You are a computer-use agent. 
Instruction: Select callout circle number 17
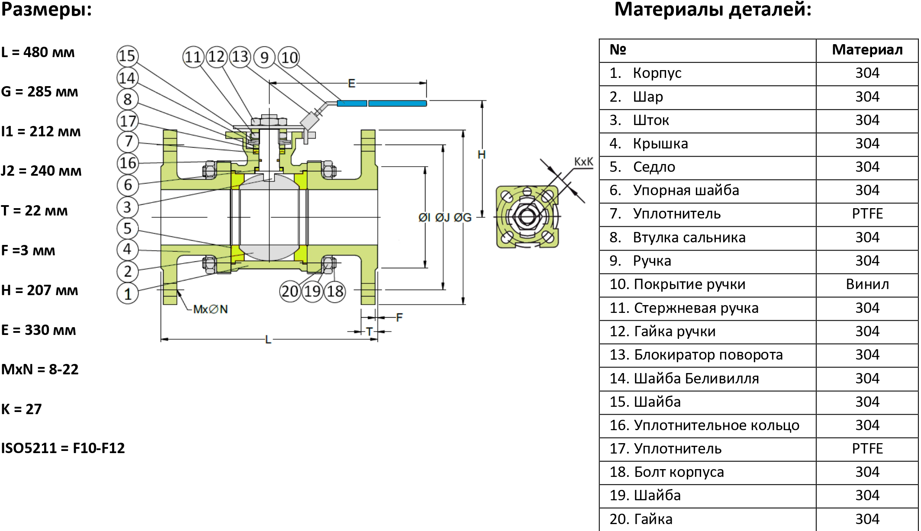click(127, 121)
